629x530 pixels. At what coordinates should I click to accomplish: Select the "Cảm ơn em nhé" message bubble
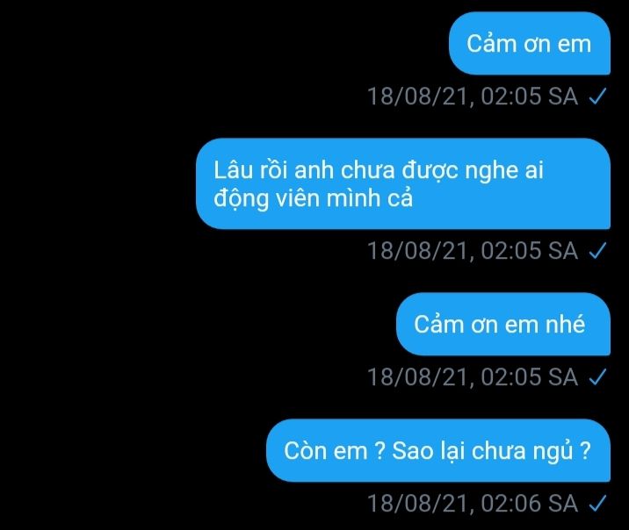point(503,324)
